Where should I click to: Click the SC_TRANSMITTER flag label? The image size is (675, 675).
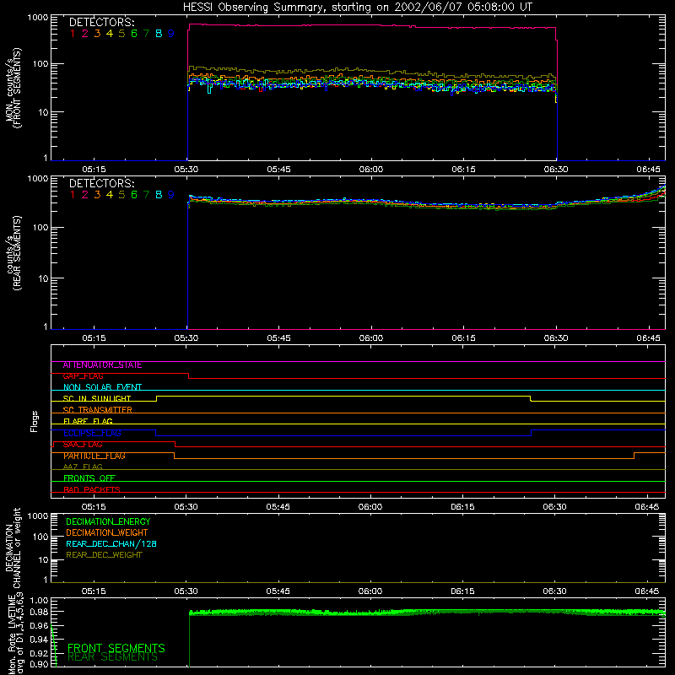tap(97, 410)
